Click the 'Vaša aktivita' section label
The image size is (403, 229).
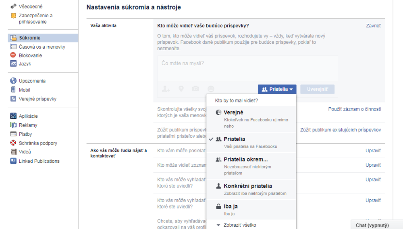(103, 25)
